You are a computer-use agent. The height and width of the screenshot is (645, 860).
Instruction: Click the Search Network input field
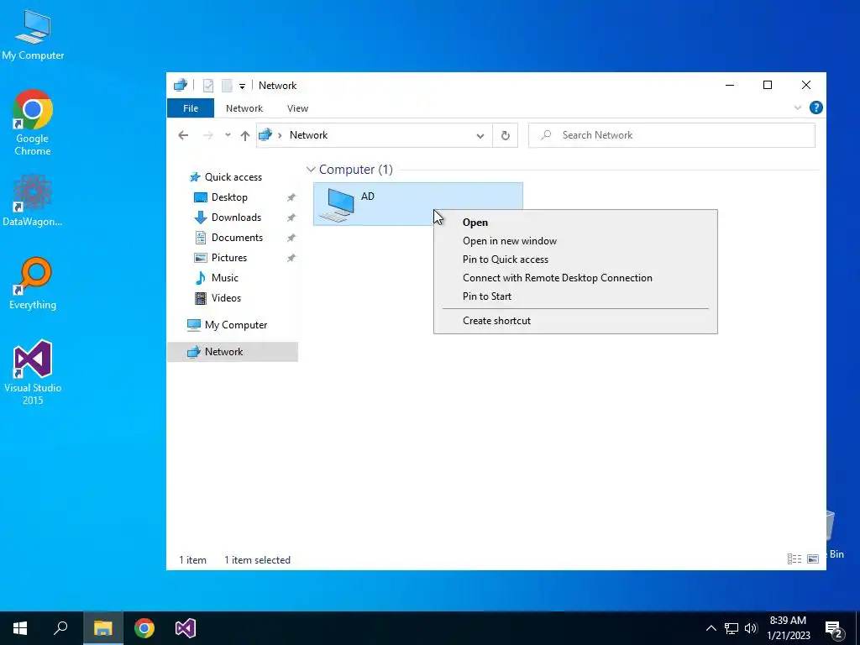point(671,135)
